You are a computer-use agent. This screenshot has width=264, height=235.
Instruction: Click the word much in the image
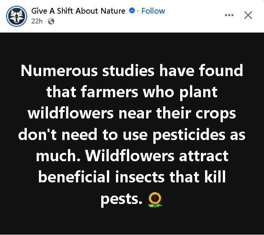click(x=58, y=156)
